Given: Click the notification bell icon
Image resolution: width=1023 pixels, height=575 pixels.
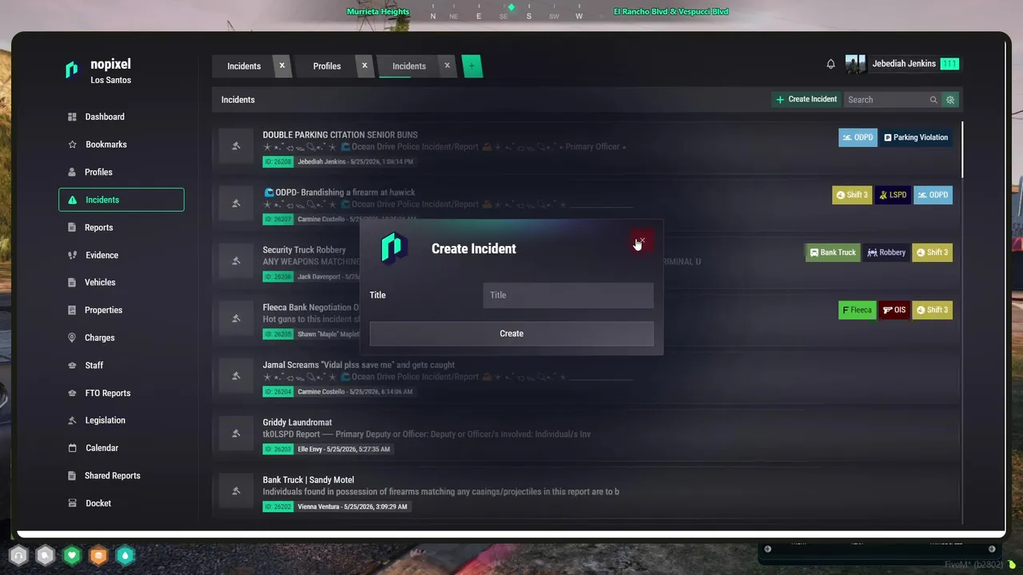Looking at the screenshot, I should (x=830, y=64).
